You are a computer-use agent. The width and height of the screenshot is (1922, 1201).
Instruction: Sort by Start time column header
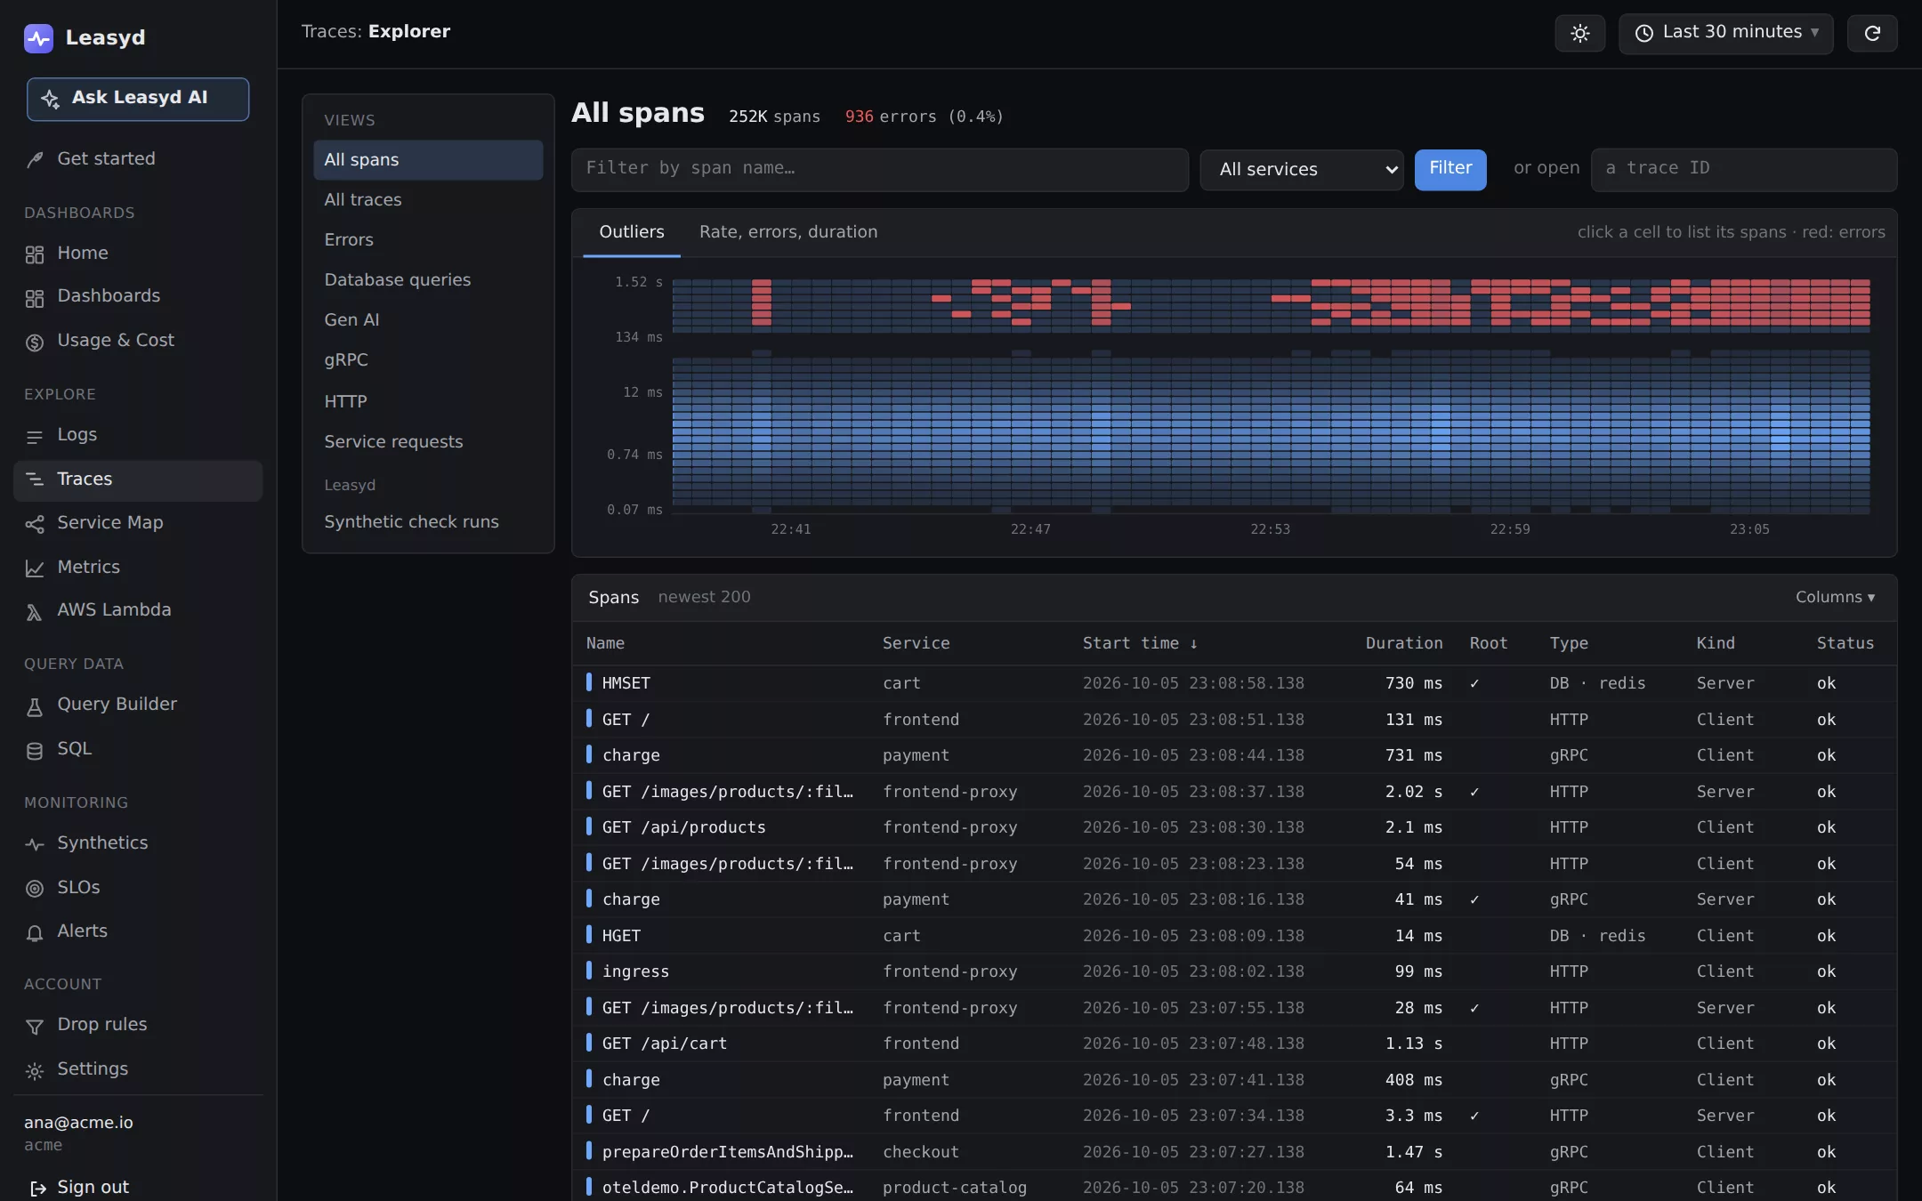point(1140,643)
